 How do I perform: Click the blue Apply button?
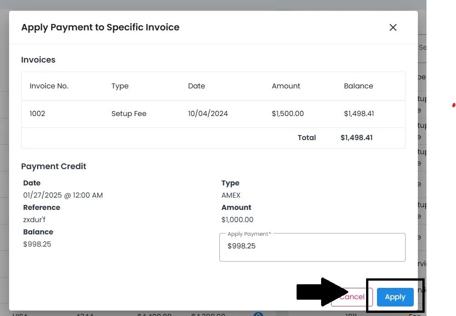tap(395, 297)
